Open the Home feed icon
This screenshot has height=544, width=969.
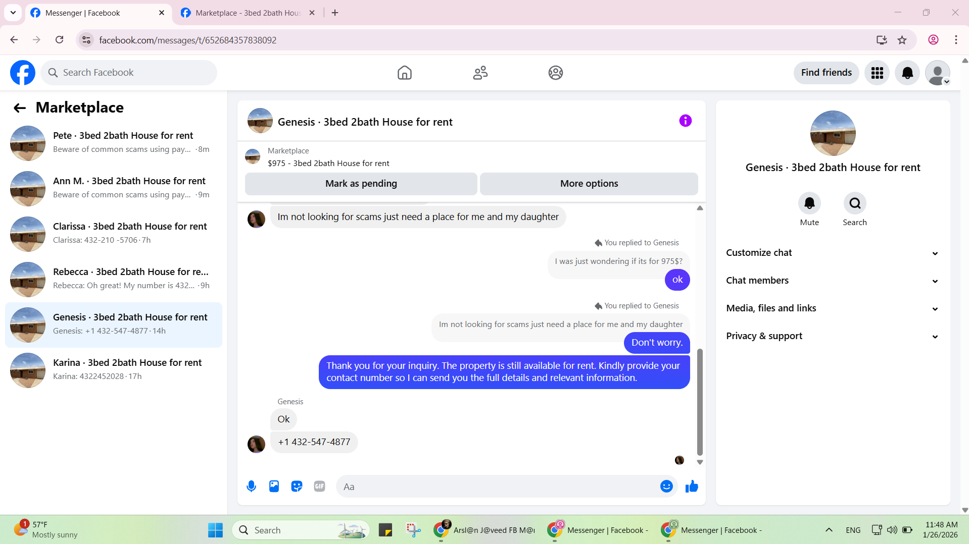click(404, 73)
